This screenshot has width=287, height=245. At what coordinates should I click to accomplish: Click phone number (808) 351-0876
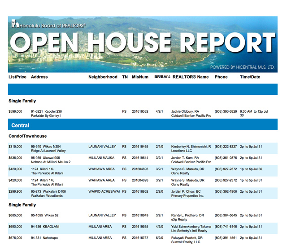(226, 158)
